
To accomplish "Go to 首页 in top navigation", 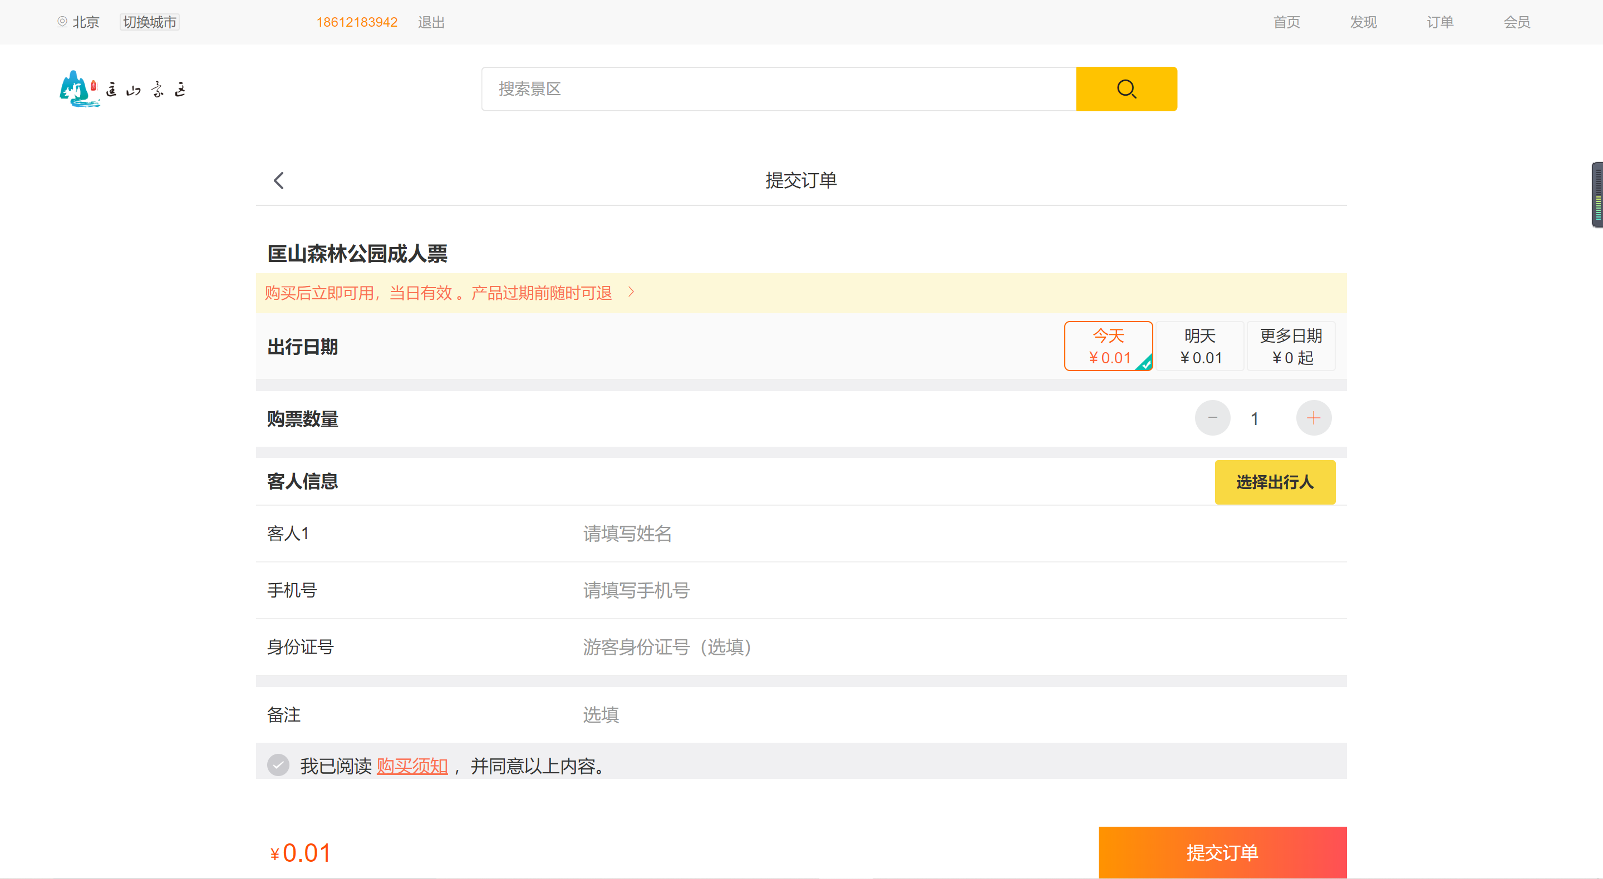I will (1286, 22).
